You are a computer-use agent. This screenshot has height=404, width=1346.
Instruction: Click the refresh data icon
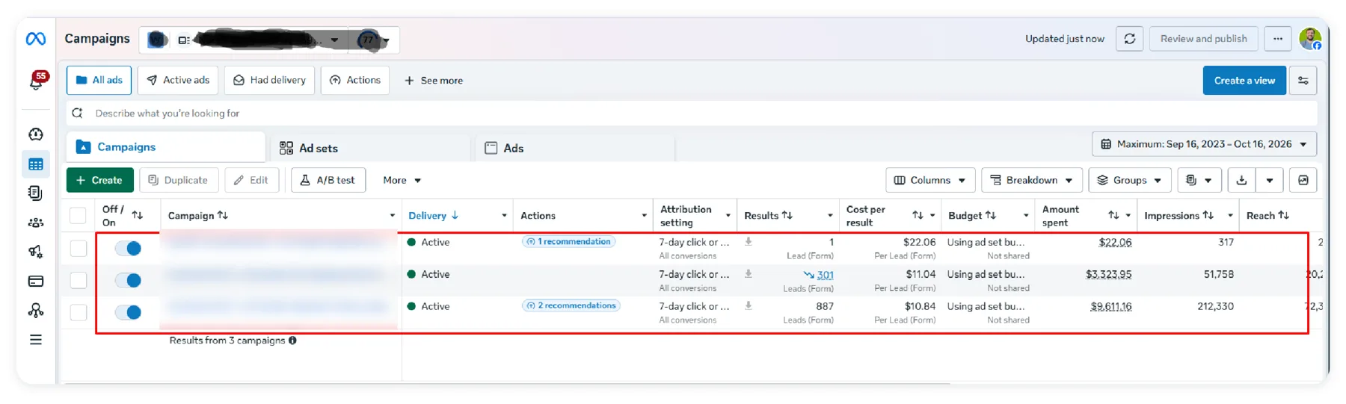click(1130, 39)
